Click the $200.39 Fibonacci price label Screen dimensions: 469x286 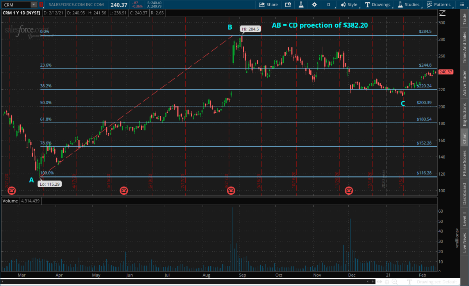tap(424, 103)
